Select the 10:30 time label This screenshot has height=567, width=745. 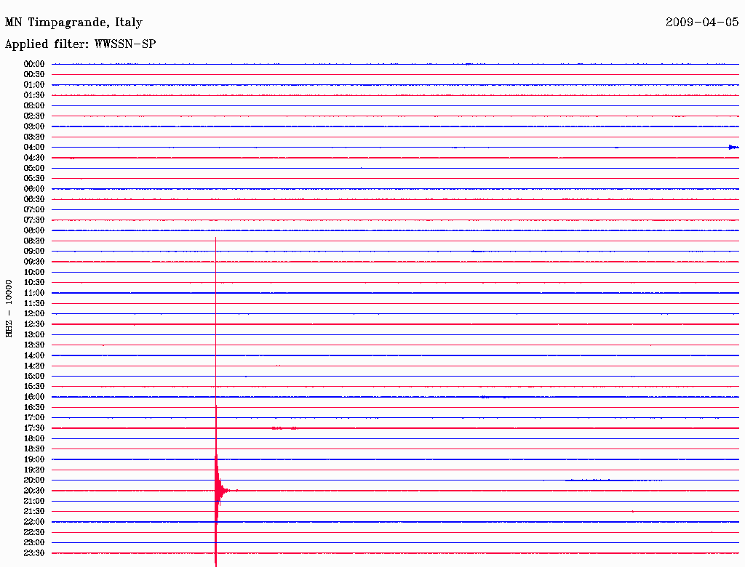coord(34,283)
